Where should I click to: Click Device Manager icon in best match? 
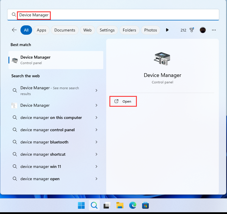15,60
